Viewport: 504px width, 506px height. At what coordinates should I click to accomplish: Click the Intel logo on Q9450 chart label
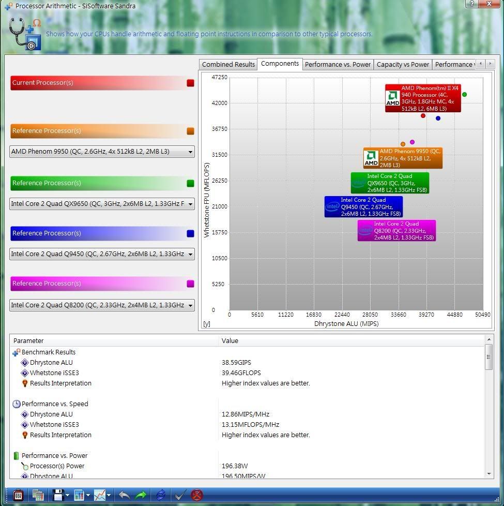[332, 206]
